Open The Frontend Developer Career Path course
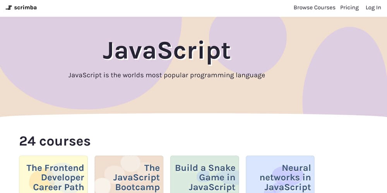Image resolution: width=387 pixels, height=193 pixels. coord(53,174)
